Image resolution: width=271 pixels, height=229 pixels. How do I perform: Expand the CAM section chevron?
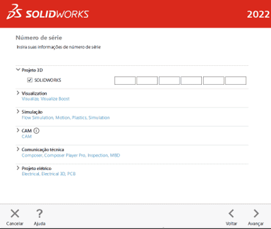(x=18, y=130)
